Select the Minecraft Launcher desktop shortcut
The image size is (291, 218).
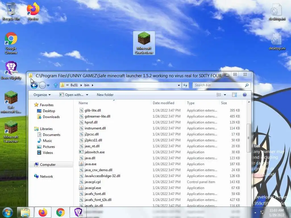point(11,132)
